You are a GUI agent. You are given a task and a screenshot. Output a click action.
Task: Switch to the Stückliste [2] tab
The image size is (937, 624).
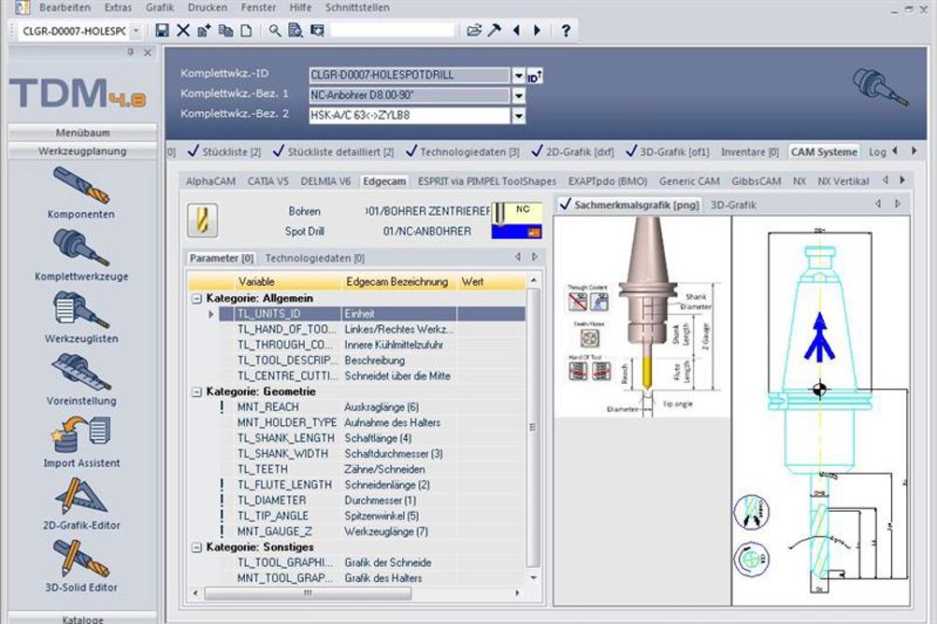coord(224,151)
